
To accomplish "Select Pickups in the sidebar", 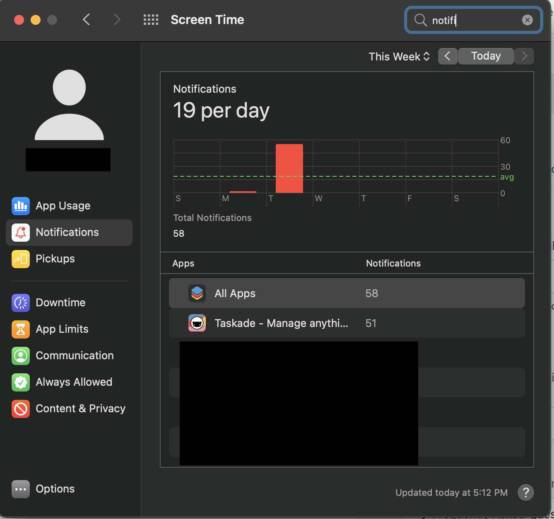I will tap(55, 259).
